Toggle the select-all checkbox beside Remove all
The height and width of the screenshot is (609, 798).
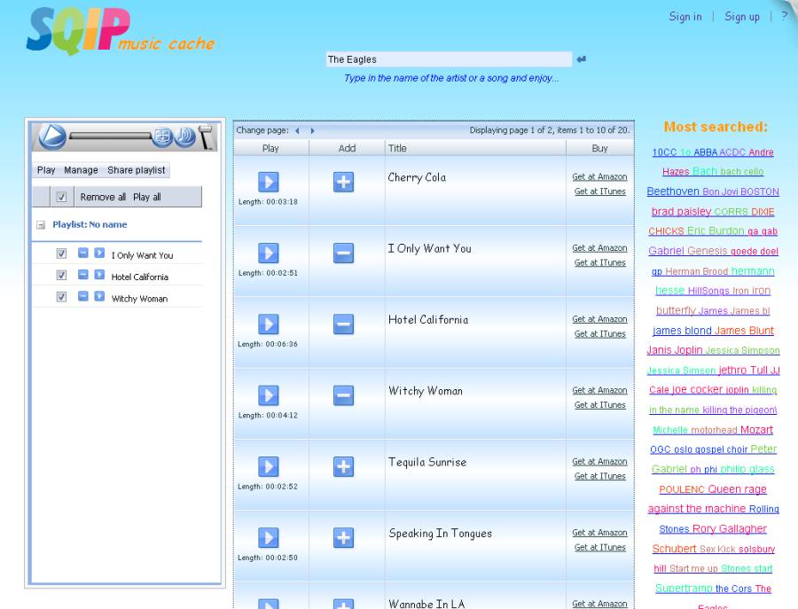click(61, 197)
